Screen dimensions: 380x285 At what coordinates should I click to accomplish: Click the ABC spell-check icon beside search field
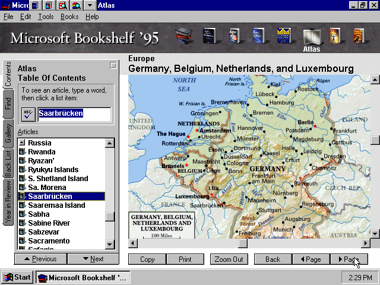[x=28, y=114]
